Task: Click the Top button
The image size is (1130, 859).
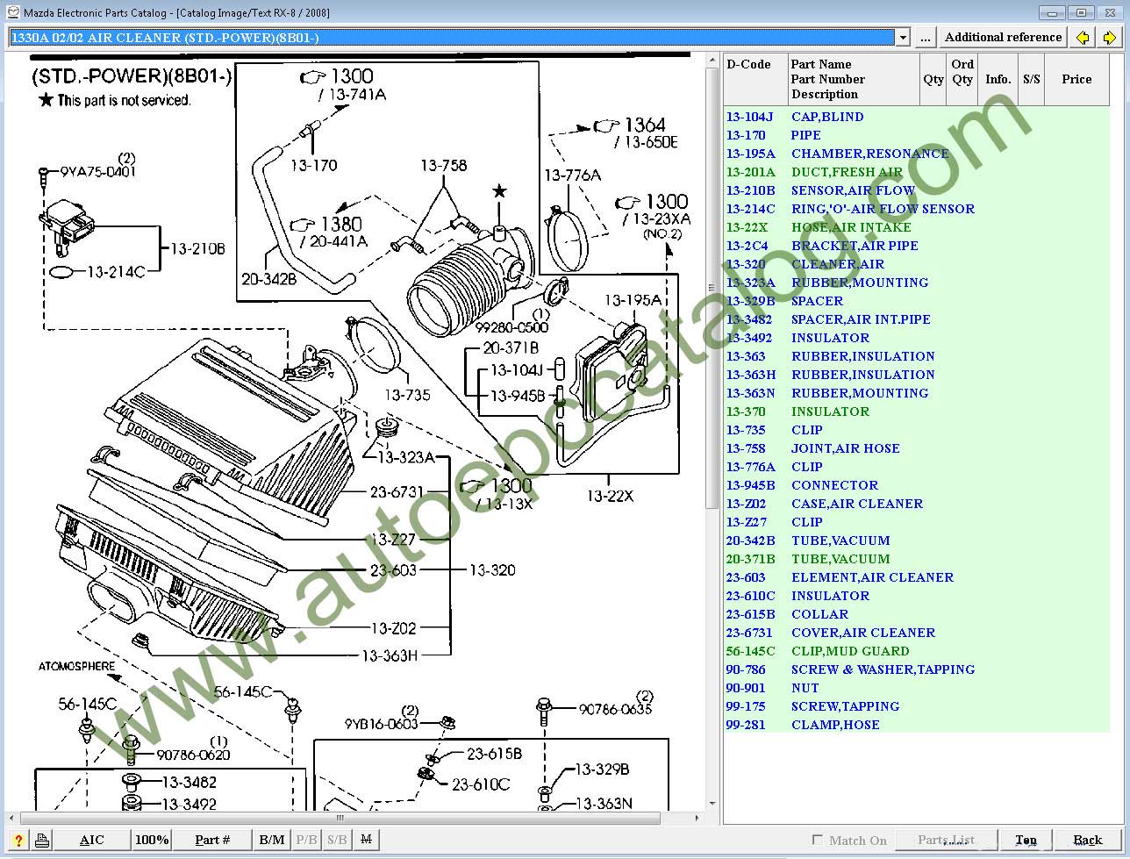Action: pos(1026,840)
